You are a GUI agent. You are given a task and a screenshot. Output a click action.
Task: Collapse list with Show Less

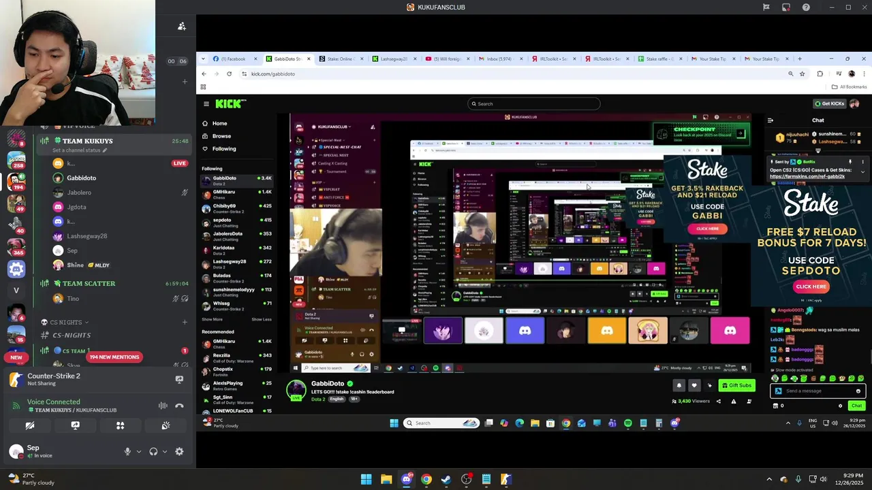pos(262,319)
